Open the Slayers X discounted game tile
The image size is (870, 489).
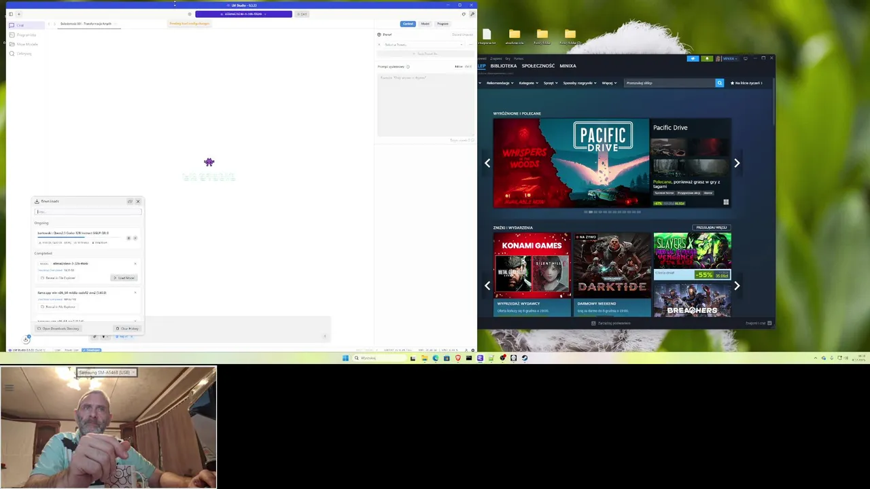[693, 256]
